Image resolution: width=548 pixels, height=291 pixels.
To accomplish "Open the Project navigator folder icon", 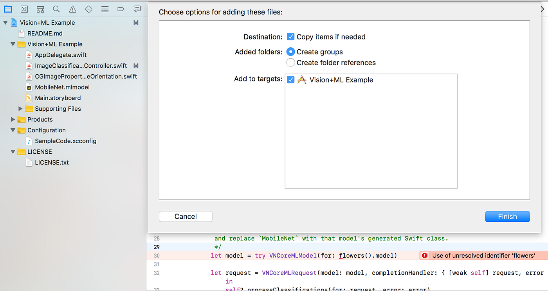I will 8,9.
